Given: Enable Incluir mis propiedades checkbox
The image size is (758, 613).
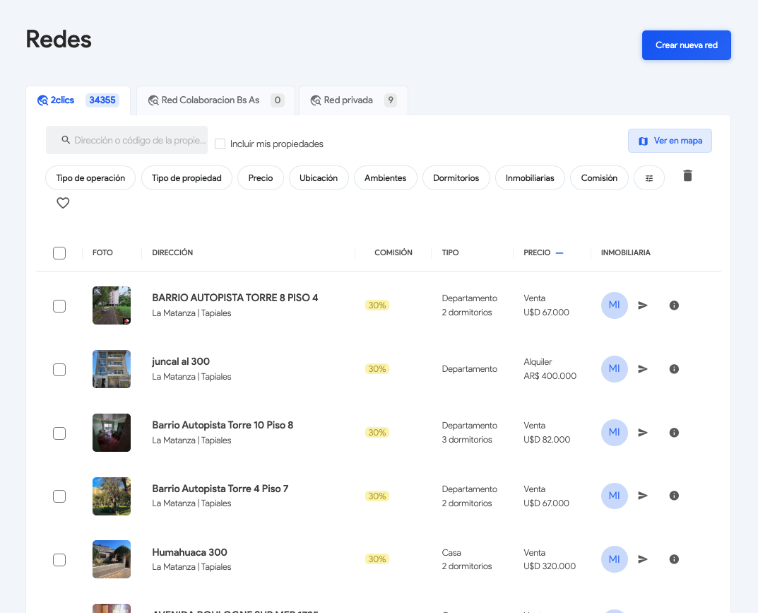Looking at the screenshot, I should click(x=220, y=144).
